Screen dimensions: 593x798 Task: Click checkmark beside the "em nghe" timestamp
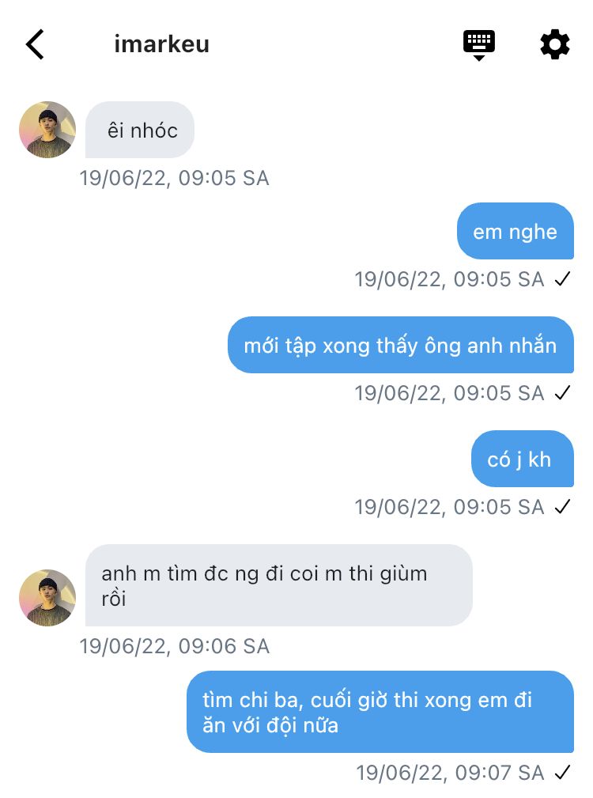562,279
